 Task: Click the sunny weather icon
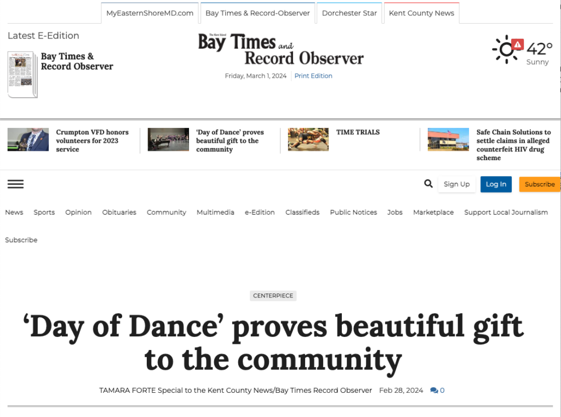coord(506,49)
